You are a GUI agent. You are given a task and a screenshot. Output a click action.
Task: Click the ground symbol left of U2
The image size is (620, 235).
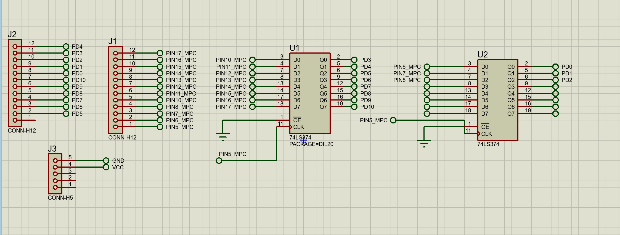pos(424,143)
